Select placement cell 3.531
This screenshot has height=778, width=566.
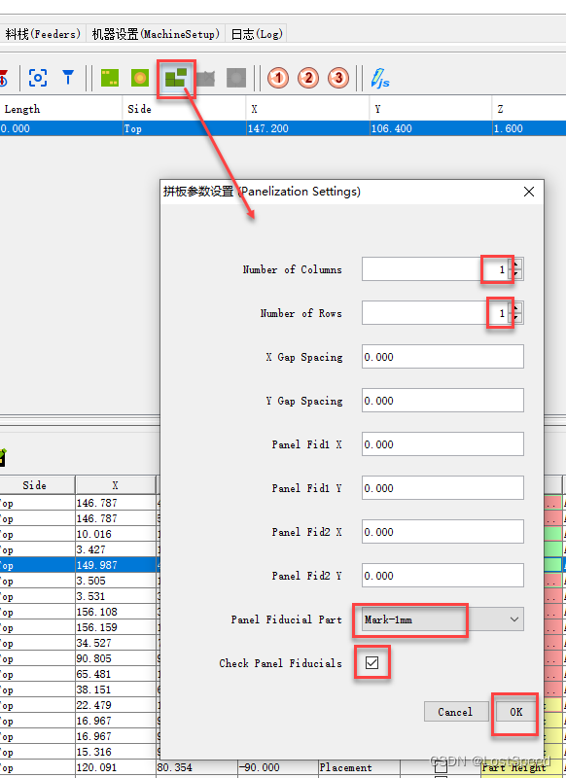click(115, 596)
